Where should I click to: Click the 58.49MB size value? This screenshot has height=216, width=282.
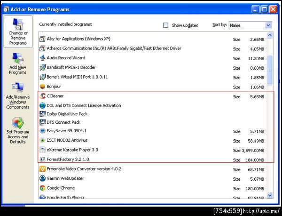point(256,141)
